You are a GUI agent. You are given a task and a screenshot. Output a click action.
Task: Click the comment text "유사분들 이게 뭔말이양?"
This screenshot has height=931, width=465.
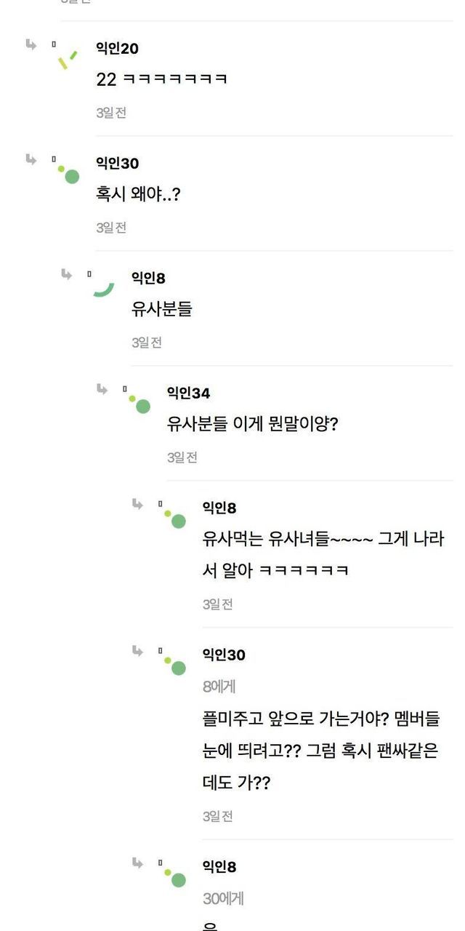[252, 424]
